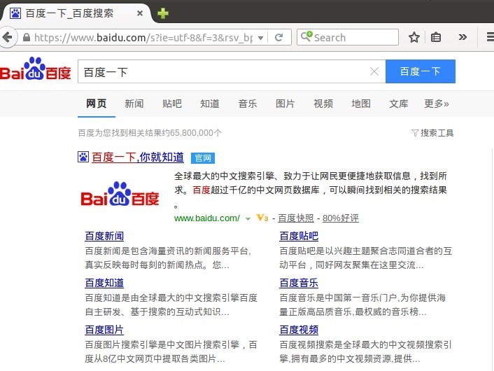Viewport: 494px width, 371px height.
Task: Focus the Firefox Search box
Action: pos(348,37)
